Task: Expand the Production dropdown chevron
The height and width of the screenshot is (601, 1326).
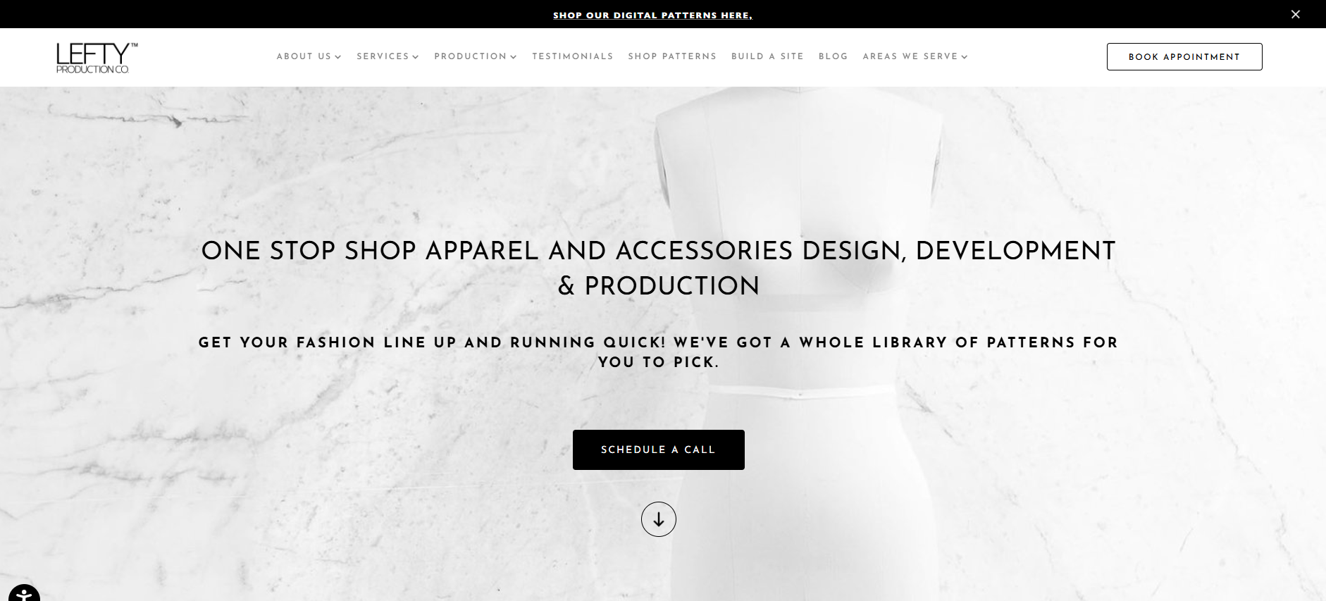Action: (x=514, y=57)
